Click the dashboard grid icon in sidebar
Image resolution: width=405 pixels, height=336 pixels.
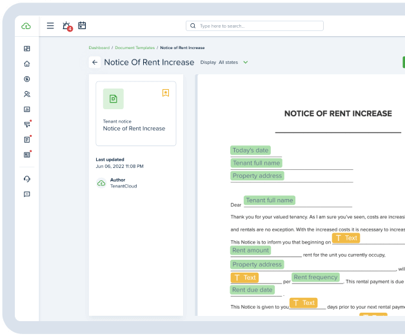click(26, 48)
